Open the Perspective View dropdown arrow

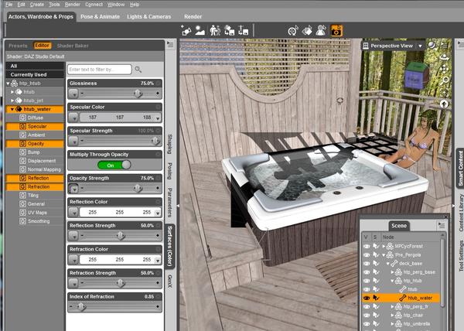[420, 46]
